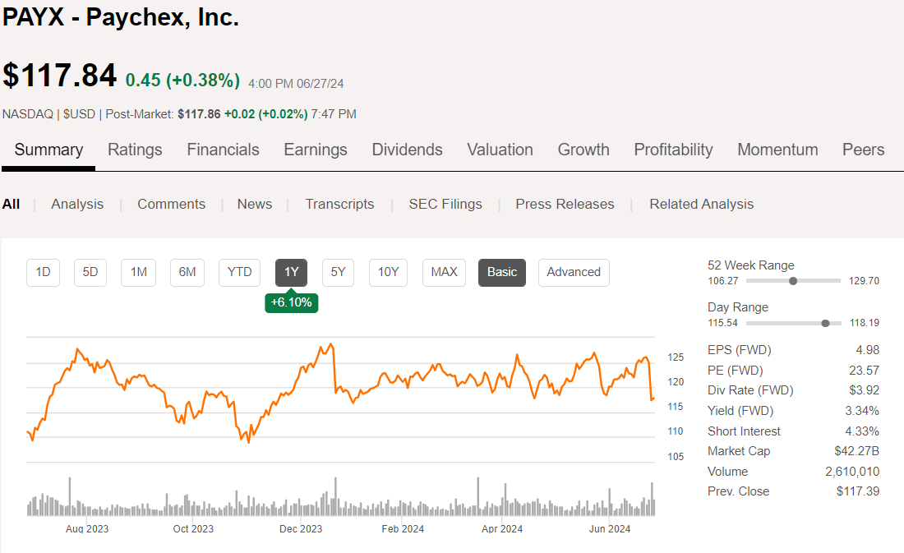Open the Ratings tab
The width and height of the screenshot is (904, 553).
(135, 150)
